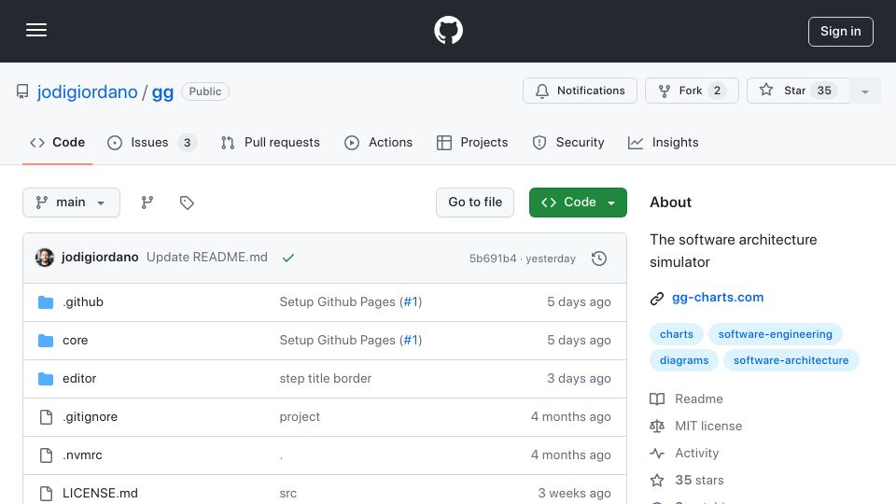The width and height of the screenshot is (896, 504).
Task: Expand the star lists dropdown arrow
Action: (864, 91)
